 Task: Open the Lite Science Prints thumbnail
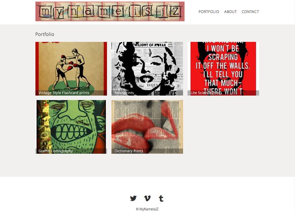click(x=223, y=68)
